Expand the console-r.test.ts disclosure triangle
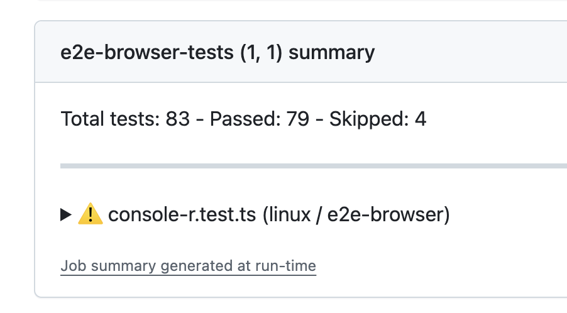567x313 pixels. [x=66, y=215]
